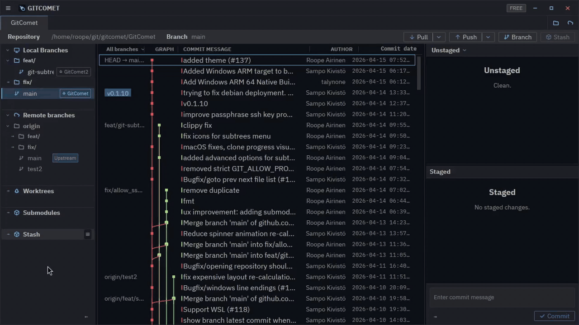The height and width of the screenshot is (325, 579).
Task: Select commit 'Add Windows ARM 64 Native Bui...'
Action: [x=257, y=82]
